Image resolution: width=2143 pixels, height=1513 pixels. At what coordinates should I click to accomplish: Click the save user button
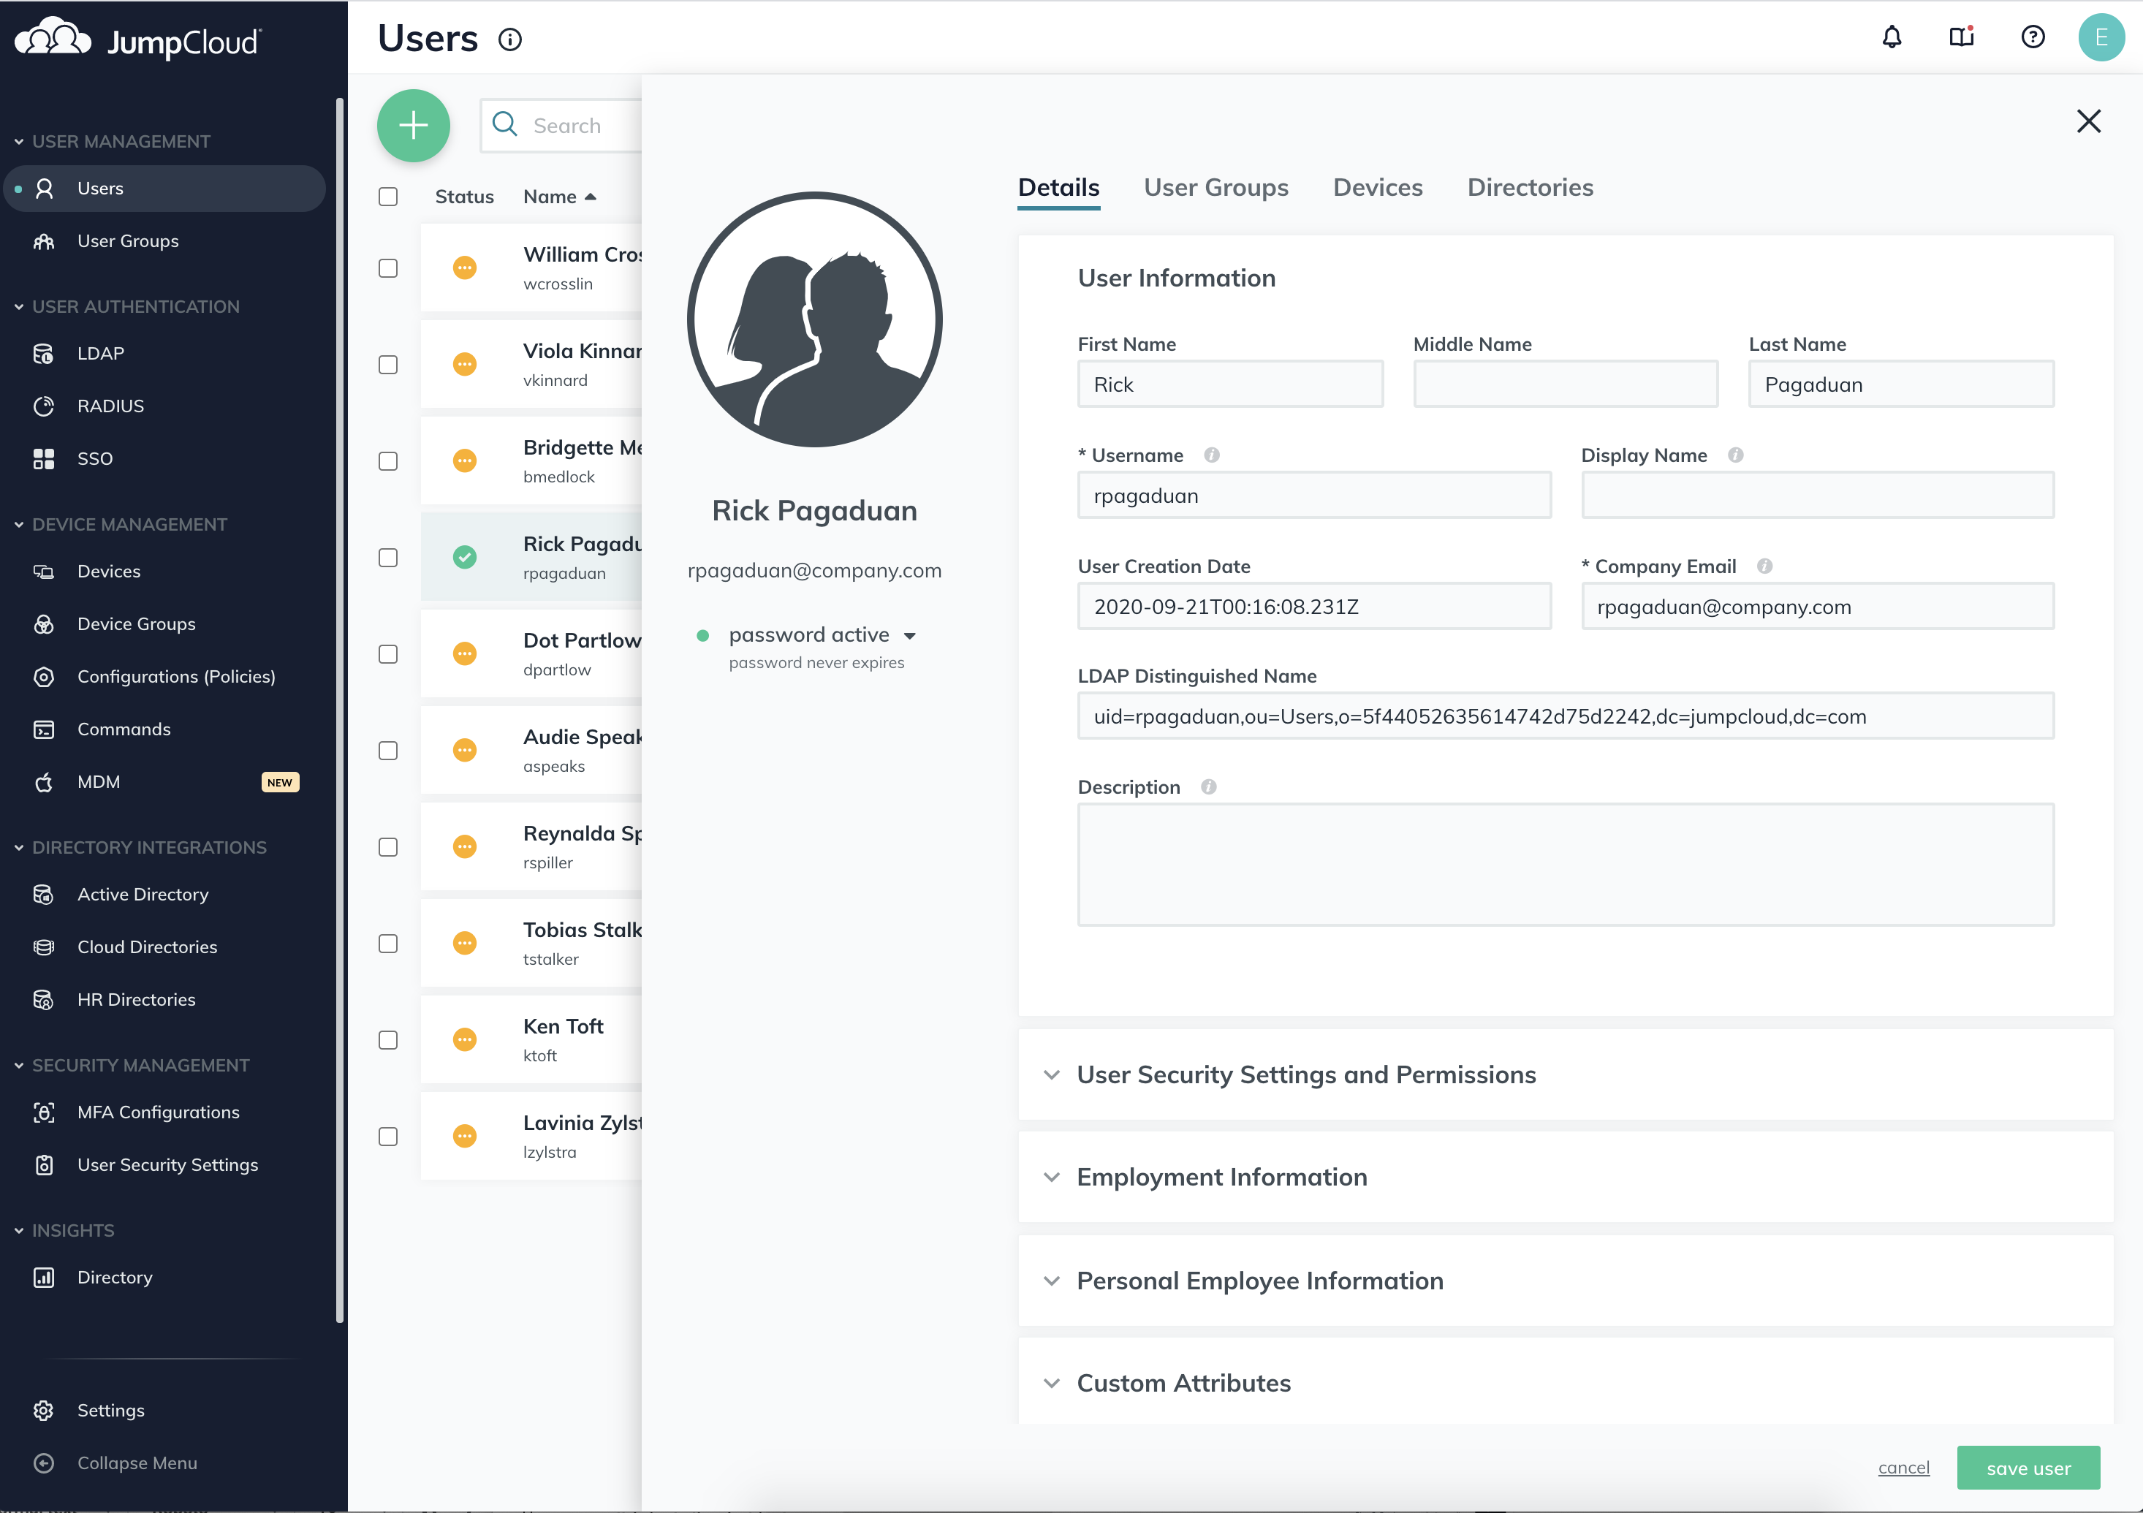(2028, 1467)
